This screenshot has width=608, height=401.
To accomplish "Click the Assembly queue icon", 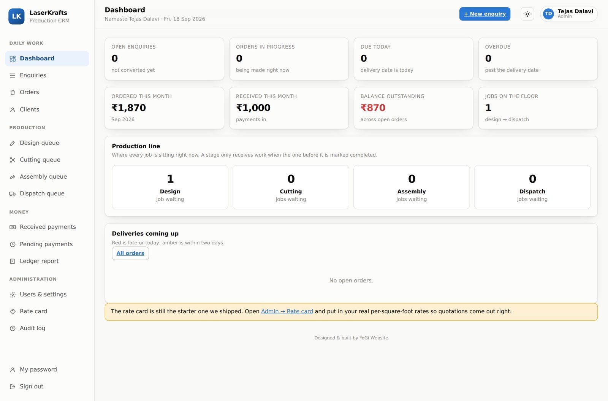I will pos(13,177).
